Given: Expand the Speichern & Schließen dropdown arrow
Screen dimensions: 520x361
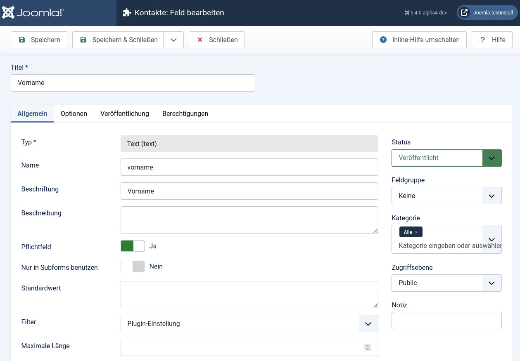Looking at the screenshot, I should click(173, 40).
